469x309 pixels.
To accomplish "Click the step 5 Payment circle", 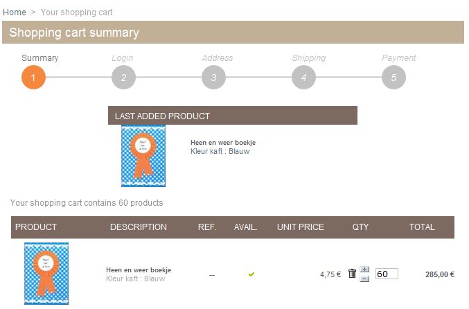I will tap(393, 77).
